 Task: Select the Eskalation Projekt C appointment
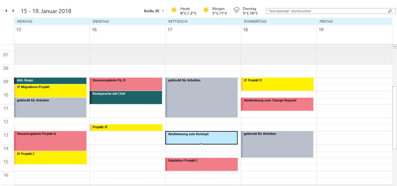(201, 164)
